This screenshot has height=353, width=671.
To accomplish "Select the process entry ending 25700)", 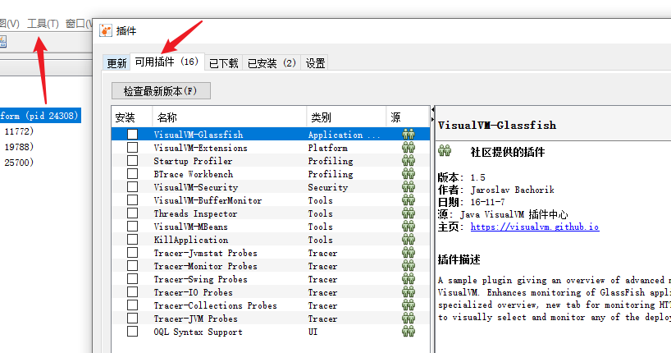I will click(18, 163).
